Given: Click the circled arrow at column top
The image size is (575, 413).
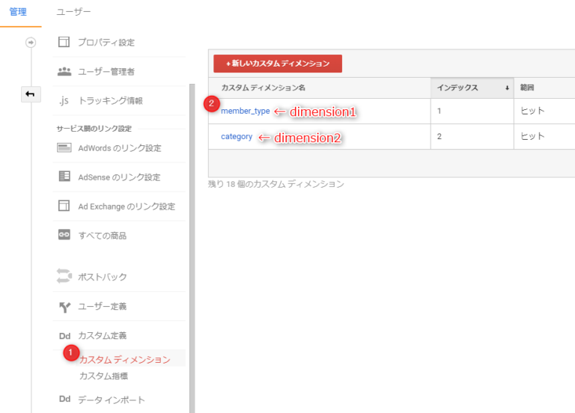Looking at the screenshot, I should click(x=31, y=43).
